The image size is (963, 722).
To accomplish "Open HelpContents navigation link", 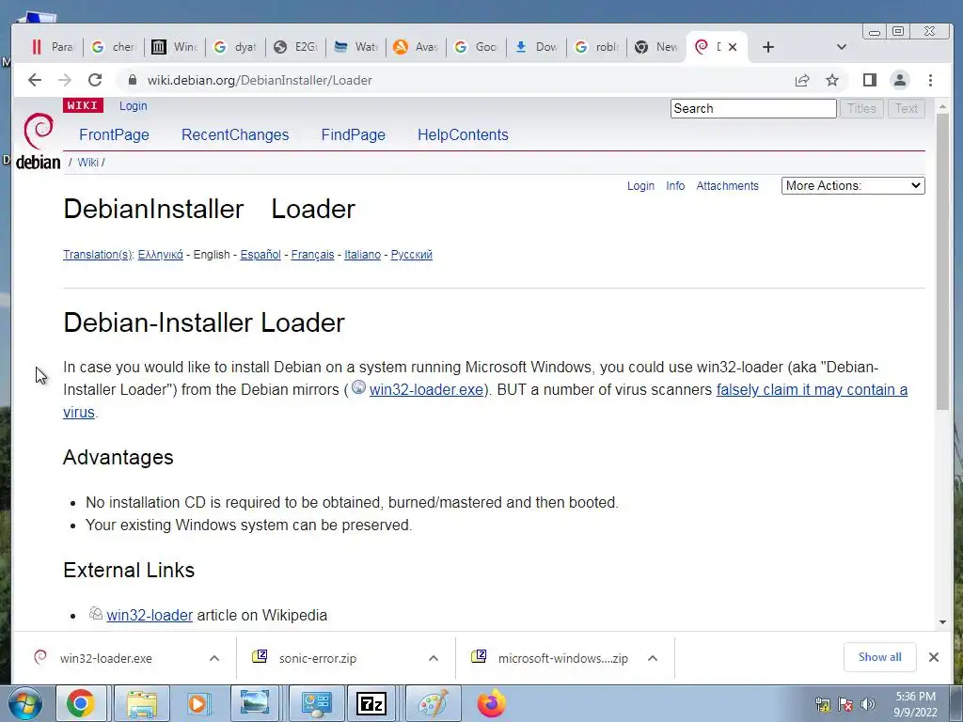I will pos(463,135).
